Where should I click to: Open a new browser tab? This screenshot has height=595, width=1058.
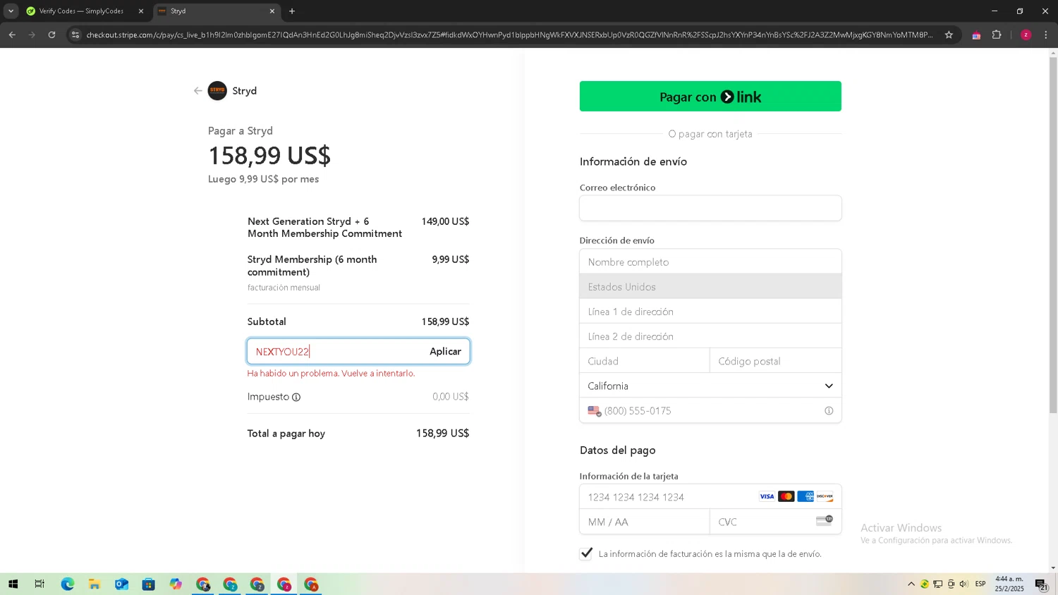coord(292,11)
